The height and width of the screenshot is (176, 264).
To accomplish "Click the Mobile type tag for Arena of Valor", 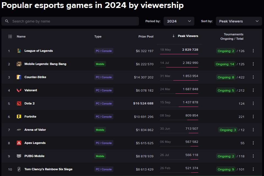I will click(x=100, y=130).
